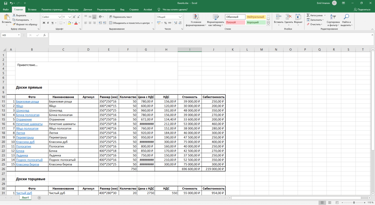Click the Format Painter brush icon
The height and width of the screenshot is (205, 375).
pos(14,24)
